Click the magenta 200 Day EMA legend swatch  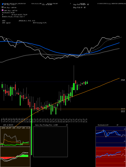coord(3,10)
